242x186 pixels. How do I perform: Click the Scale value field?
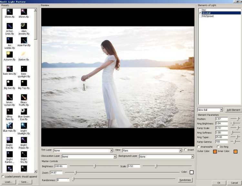pyautogui.click(x=134, y=166)
